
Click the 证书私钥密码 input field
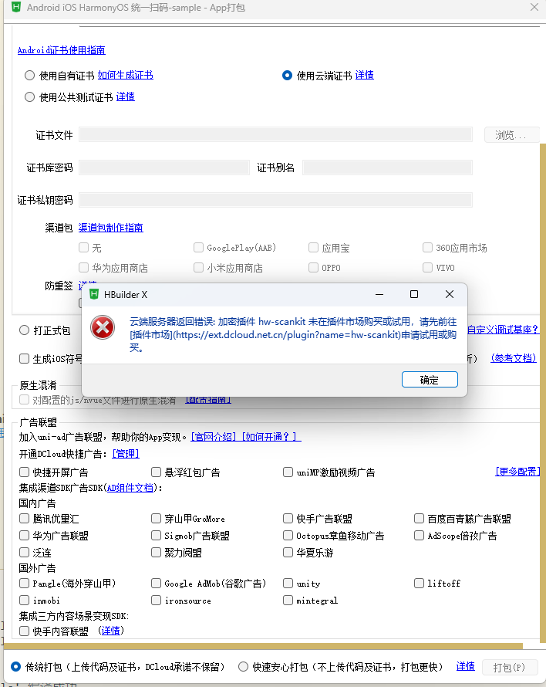275,200
